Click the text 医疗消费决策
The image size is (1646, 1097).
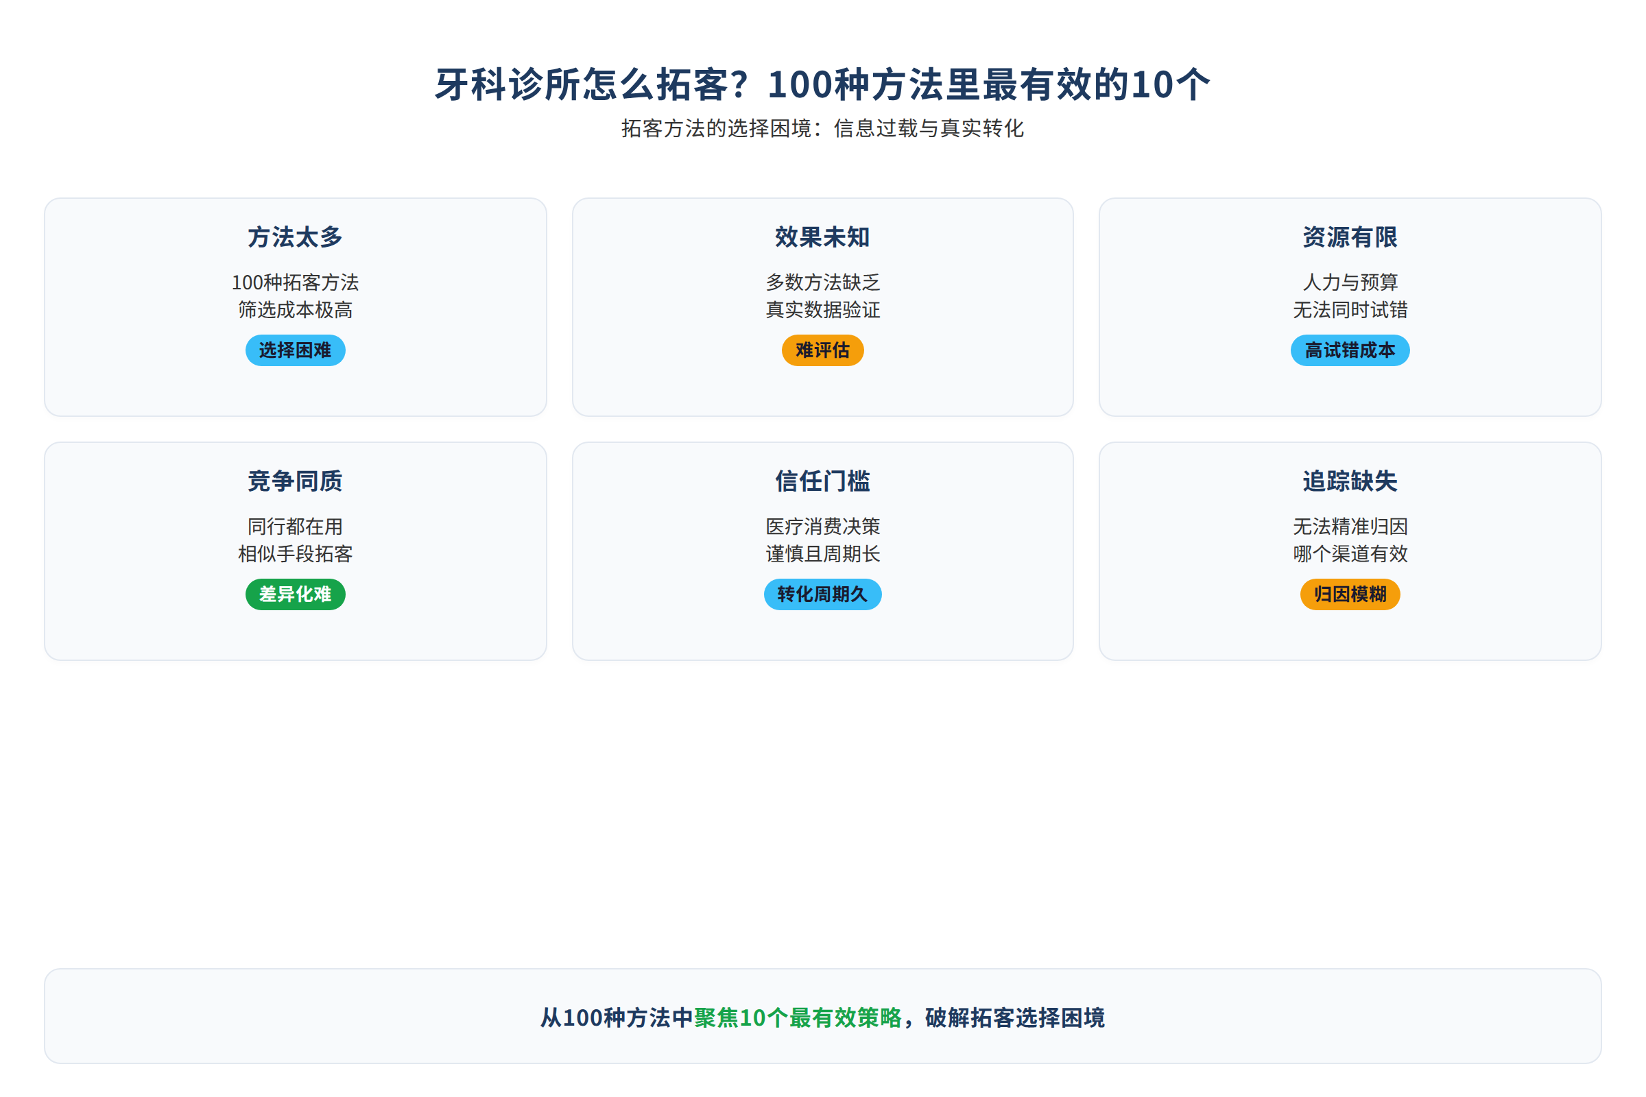(822, 527)
